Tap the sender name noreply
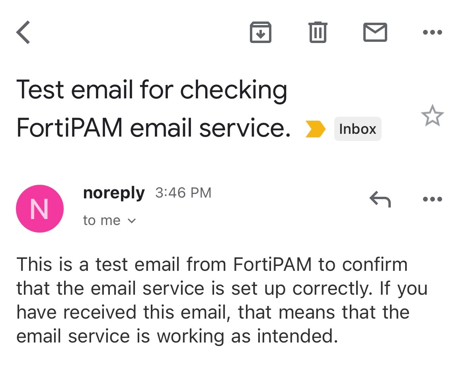The height and width of the screenshot is (368, 462). [x=113, y=193]
